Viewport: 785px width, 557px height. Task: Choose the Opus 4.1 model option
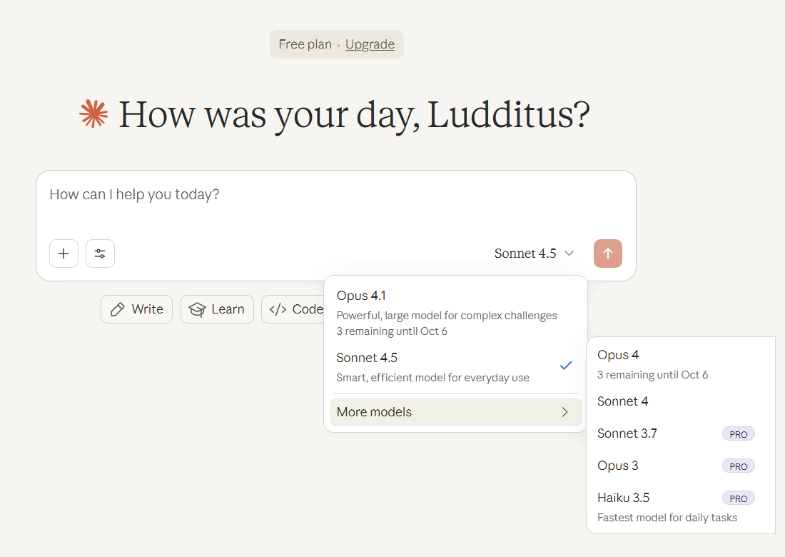[455, 313]
